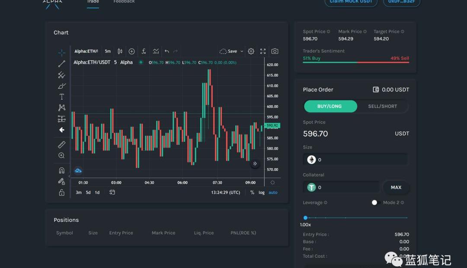
Task: Toggle lock all drawings icon
Action: (x=62, y=193)
